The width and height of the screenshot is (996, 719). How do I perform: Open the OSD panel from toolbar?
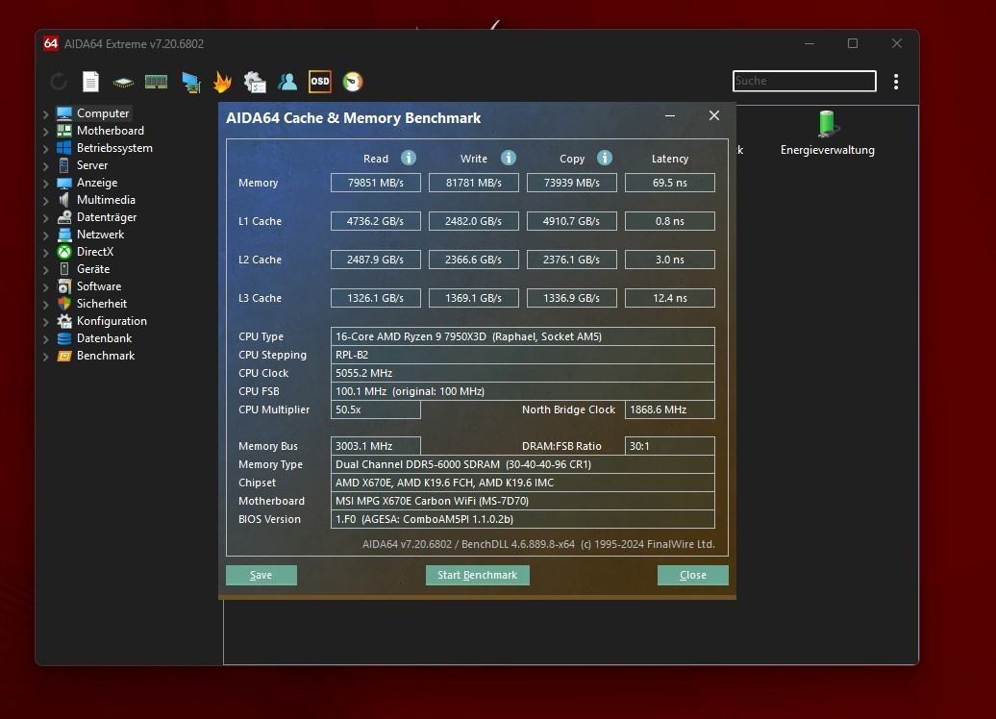pos(319,82)
